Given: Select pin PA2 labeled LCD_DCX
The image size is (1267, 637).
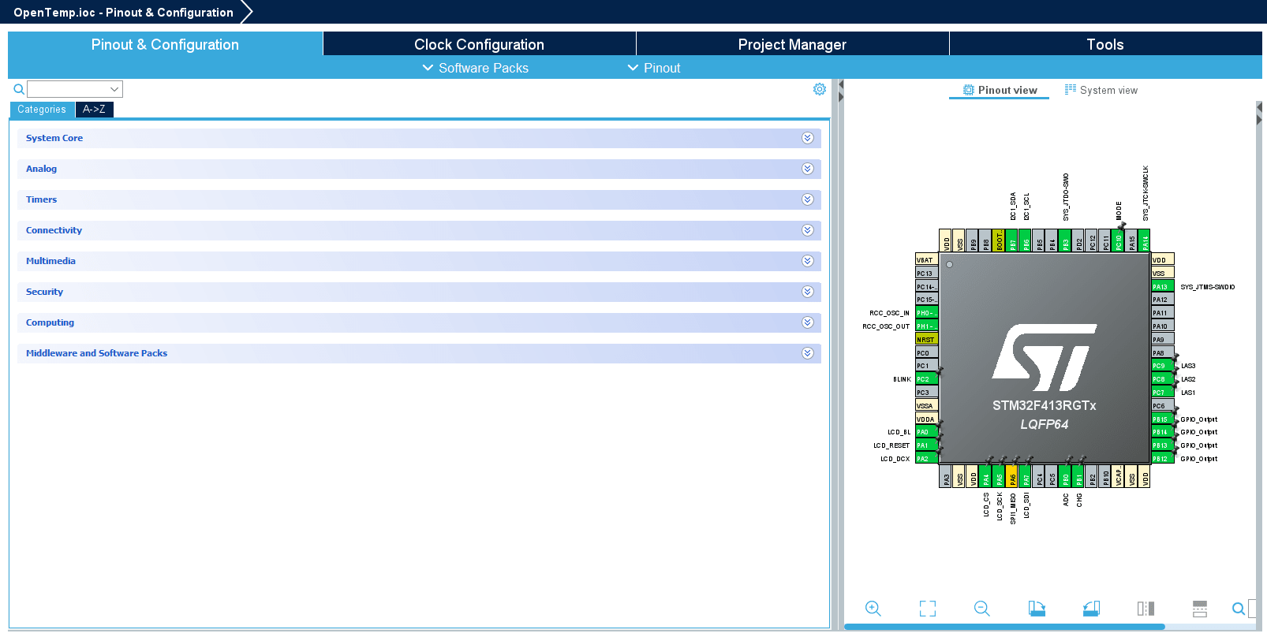Looking at the screenshot, I should point(927,459).
